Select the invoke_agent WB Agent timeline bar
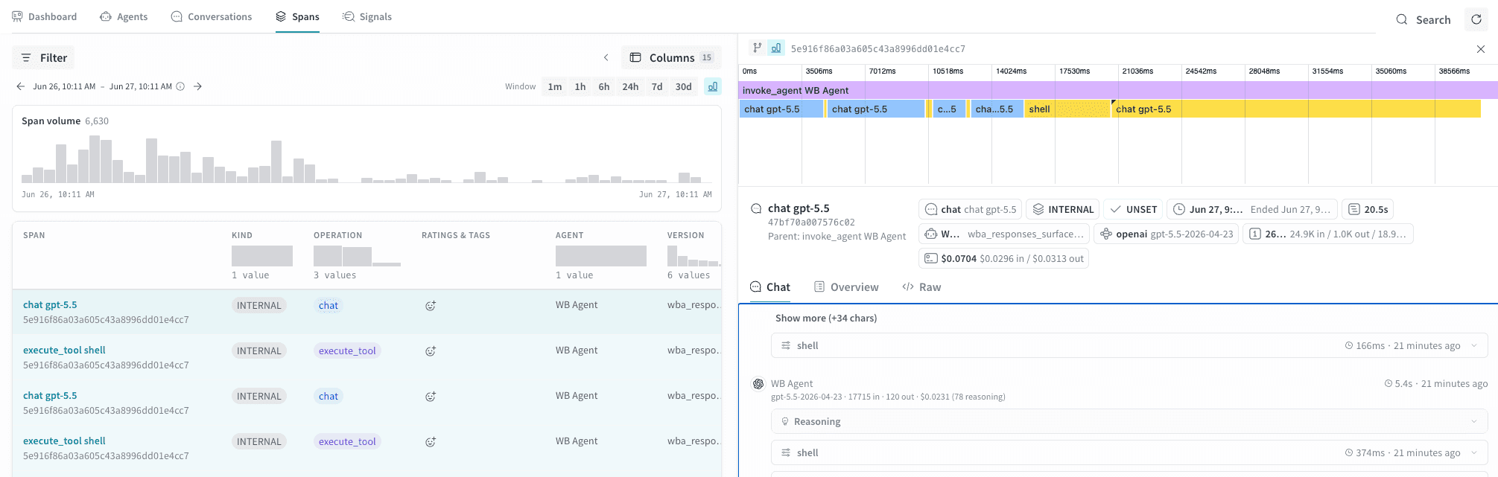This screenshot has width=1498, height=477. pyautogui.click(x=1118, y=90)
